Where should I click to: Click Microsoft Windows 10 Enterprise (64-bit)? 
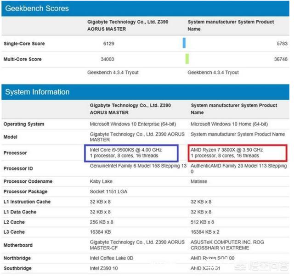tap(133, 124)
